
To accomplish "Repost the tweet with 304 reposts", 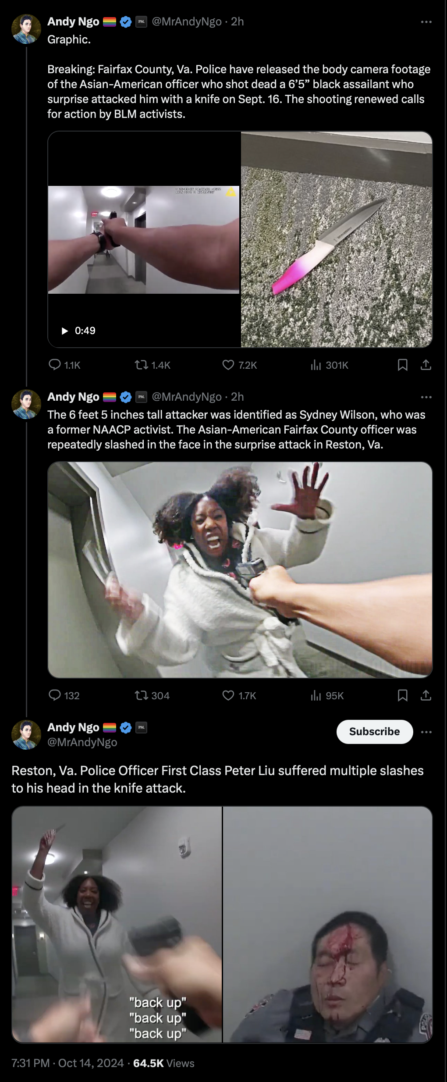I will click(x=142, y=695).
